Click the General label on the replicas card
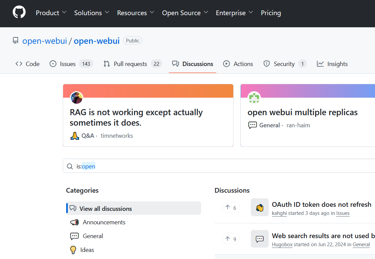Image resolution: width=375 pixels, height=259 pixels. coord(269,125)
